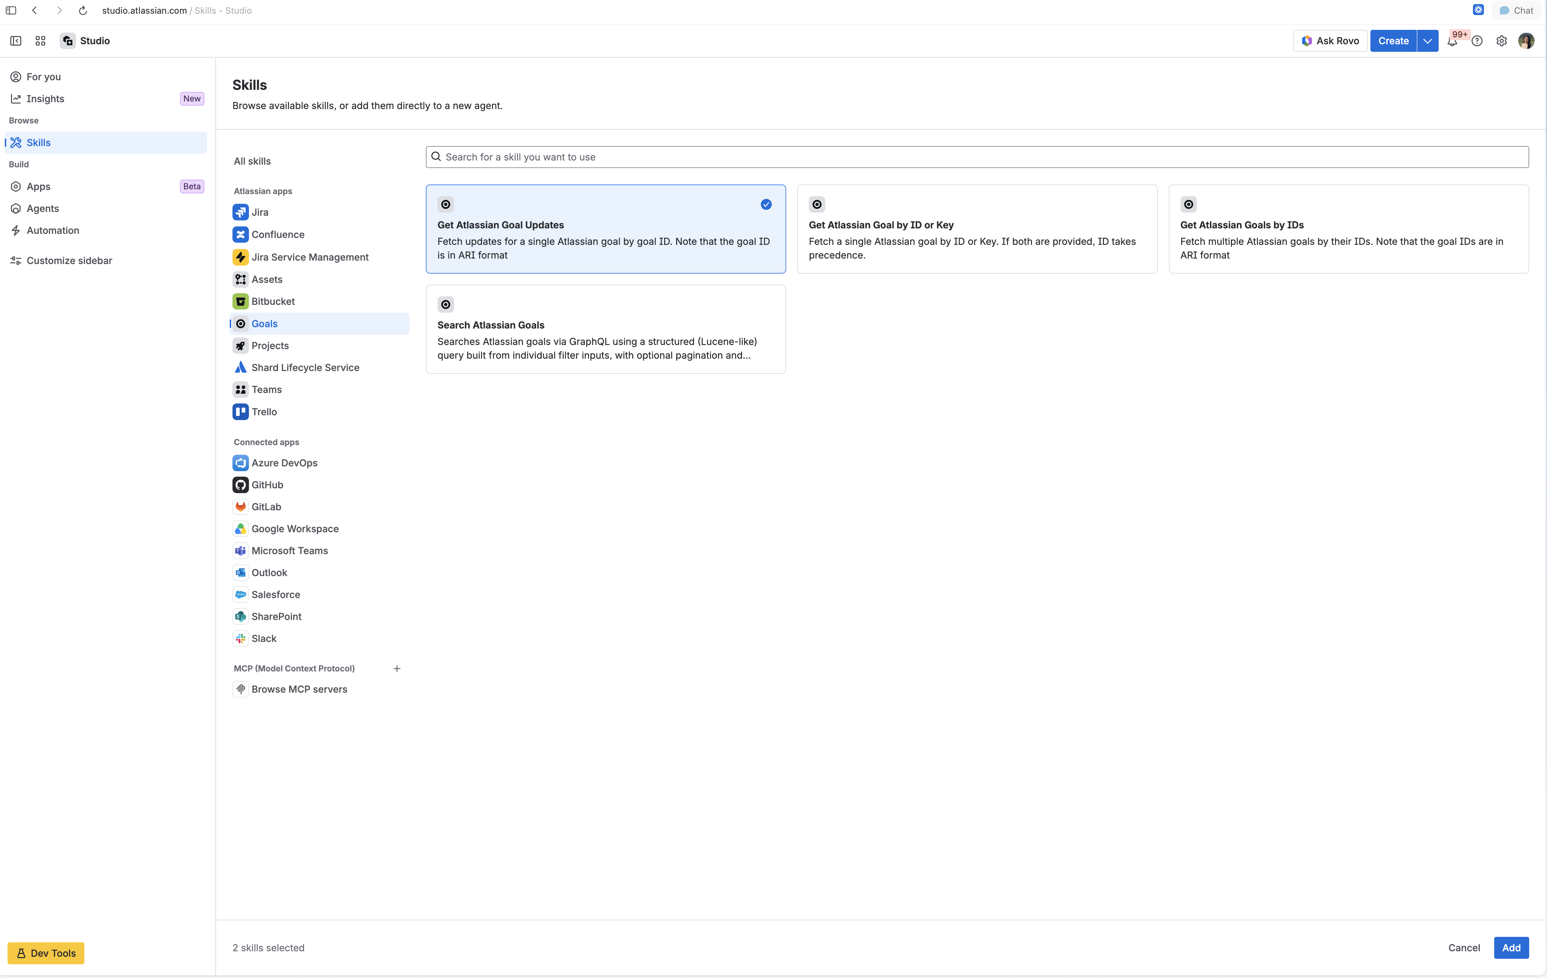1547x978 pixels.
Task: Click the skill search field
Action: (x=976, y=157)
